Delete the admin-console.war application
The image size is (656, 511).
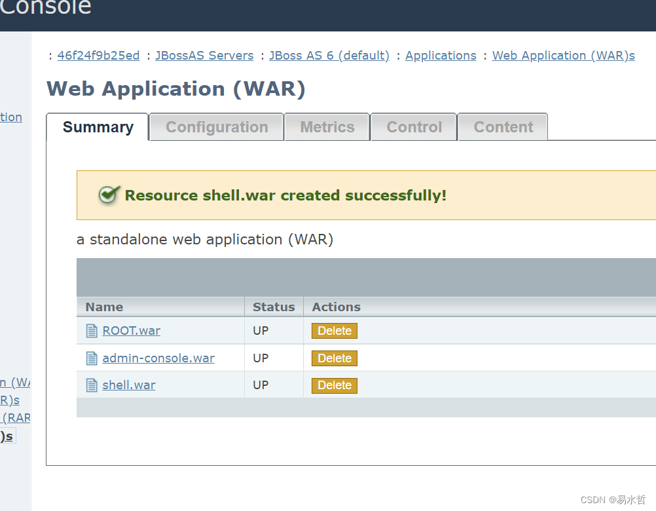pyautogui.click(x=335, y=358)
